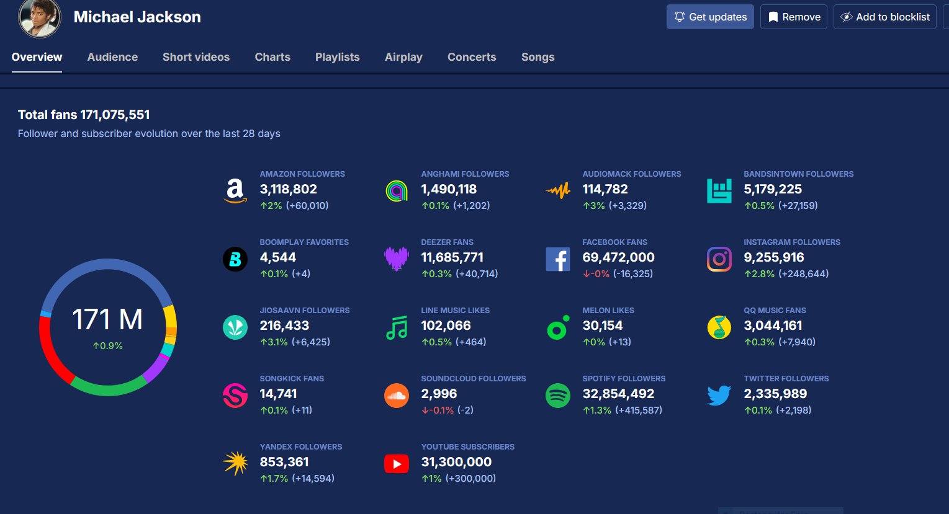Click the 171 M total in donut center
The width and height of the screenshot is (949, 514).
coord(107,320)
